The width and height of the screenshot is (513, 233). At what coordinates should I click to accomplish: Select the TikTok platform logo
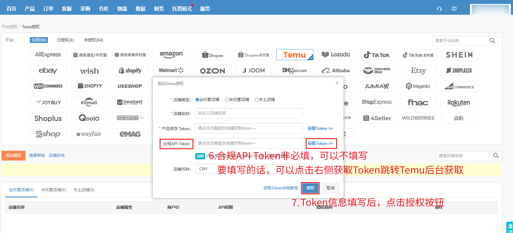point(377,55)
